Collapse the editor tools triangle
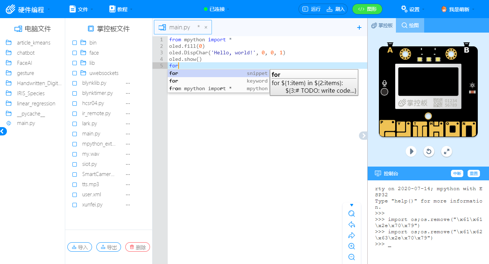 tap(351, 205)
